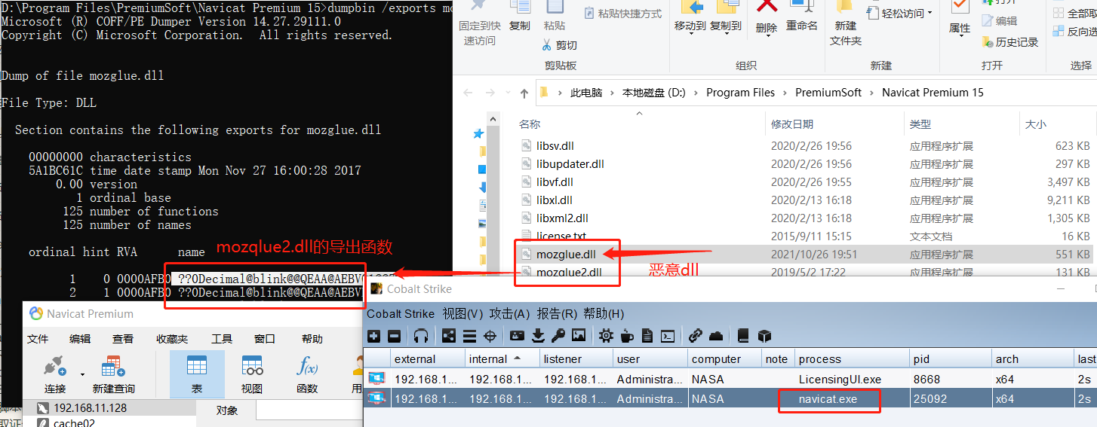Click Explorer 剪切 scissors icon

point(547,45)
